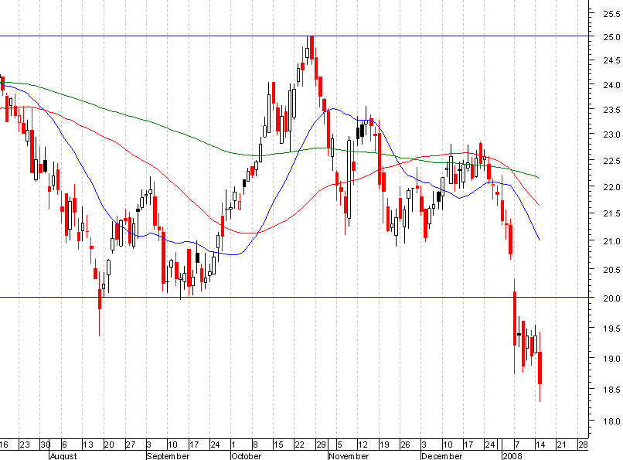The image size is (623, 460).
Task: Select the date label 26 on the time axis
Action: (405, 445)
